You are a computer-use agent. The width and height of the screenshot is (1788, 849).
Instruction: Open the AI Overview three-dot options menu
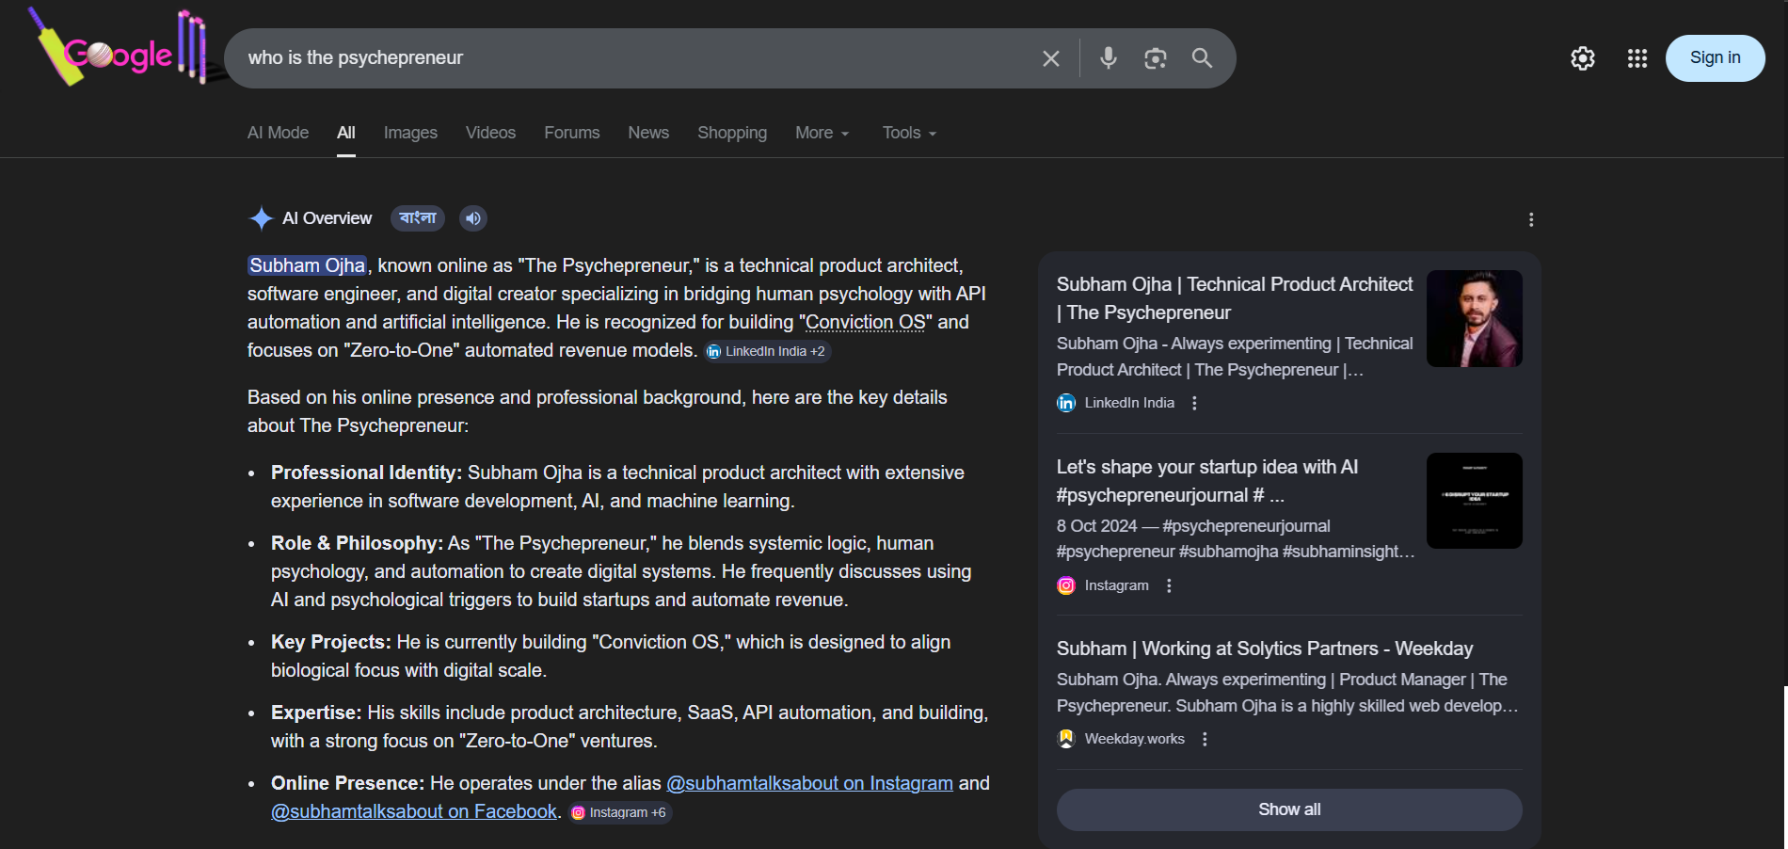click(1531, 219)
